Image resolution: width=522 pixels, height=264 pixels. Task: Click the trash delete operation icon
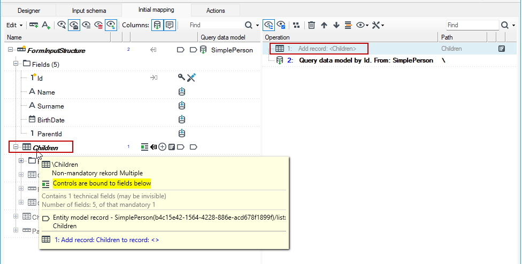(x=311, y=25)
